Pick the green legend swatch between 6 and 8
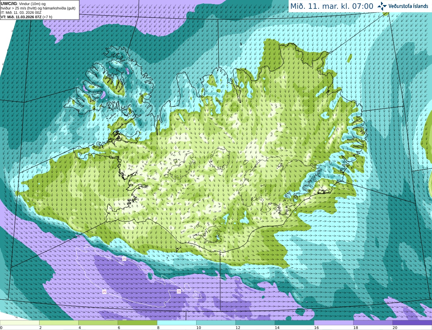Viewport: 432px width, 330px height. [137, 323]
